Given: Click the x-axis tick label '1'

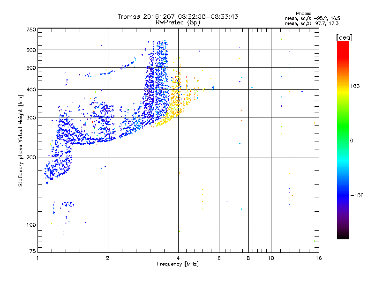Looking at the screenshot, I should (x=37, y=258).
